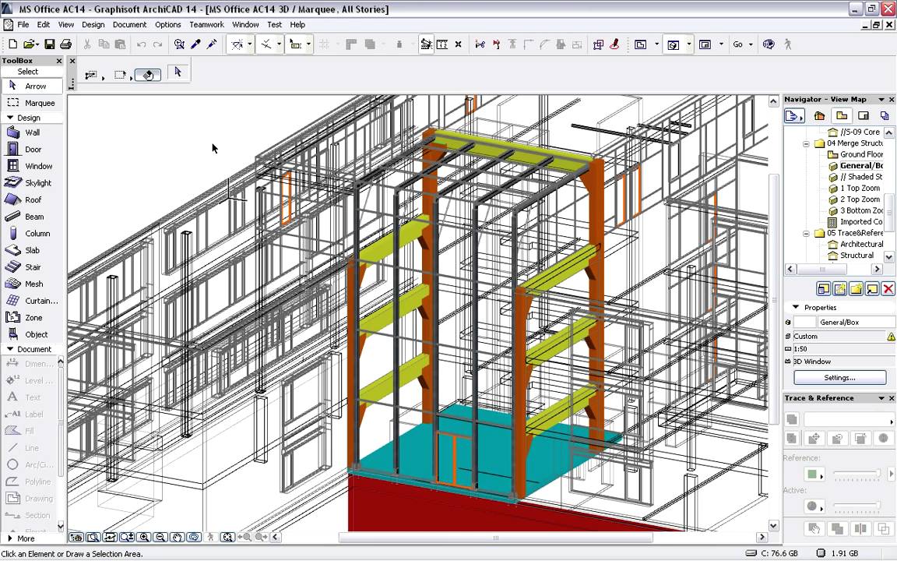897x561 pixels.
Task: Click the Inject Parameters syringe icon
Action: tap(212, 44)
